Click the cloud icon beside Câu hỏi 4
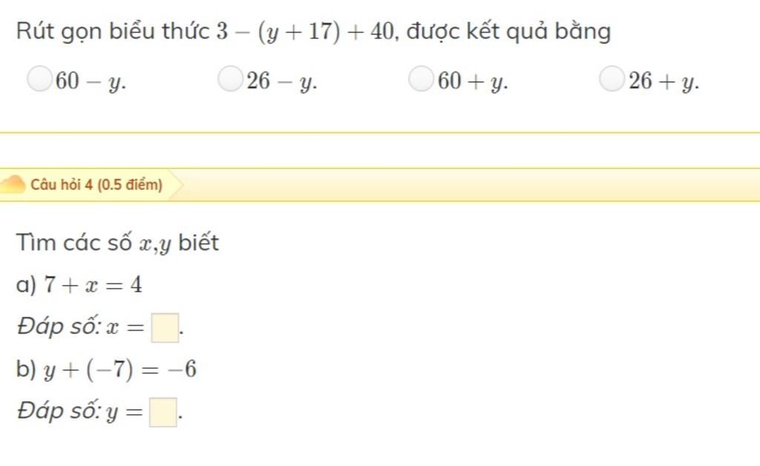 pyautogui.click(x=13, y=185)
